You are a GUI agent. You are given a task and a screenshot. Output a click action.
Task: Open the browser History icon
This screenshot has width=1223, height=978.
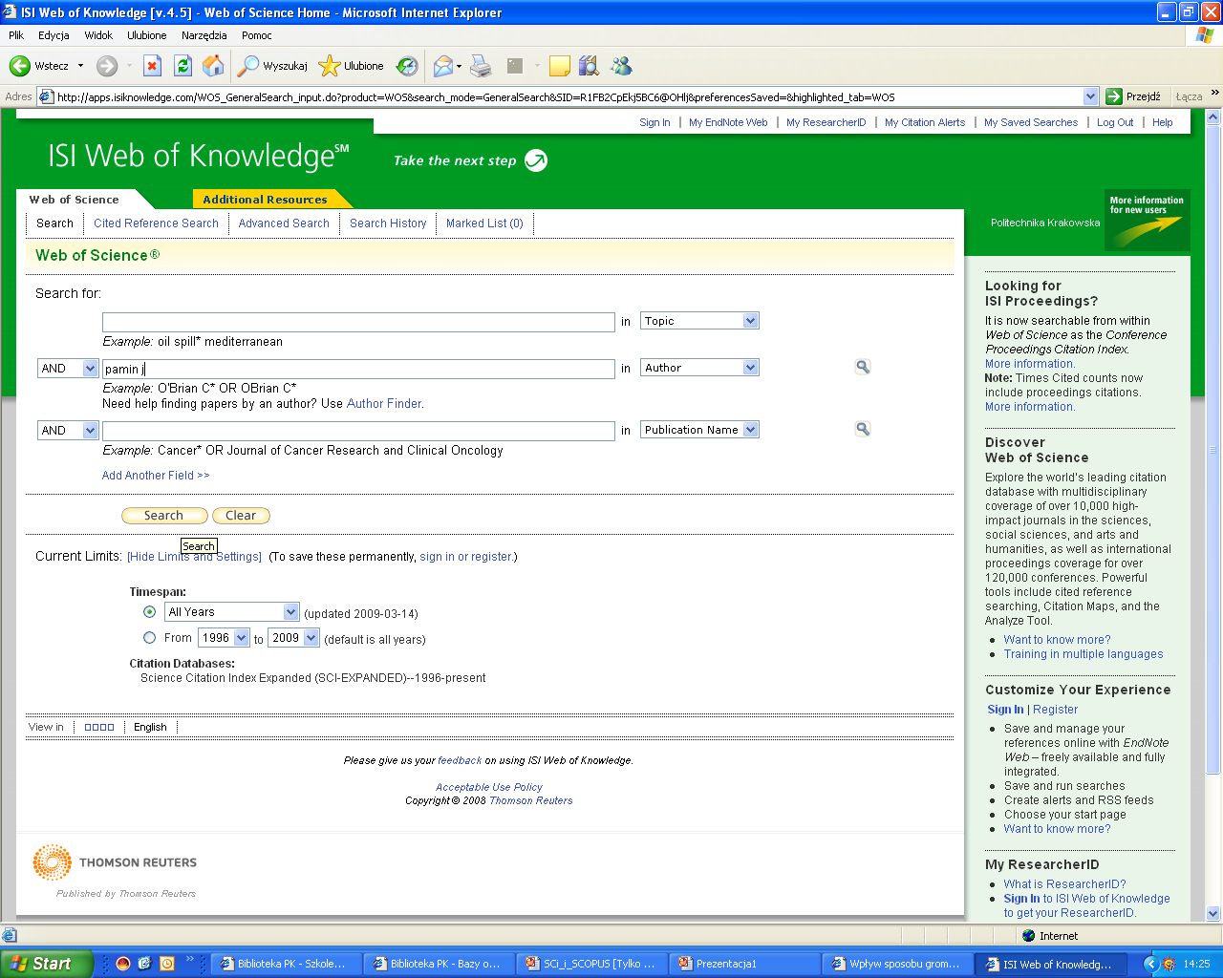pos(408,66)
